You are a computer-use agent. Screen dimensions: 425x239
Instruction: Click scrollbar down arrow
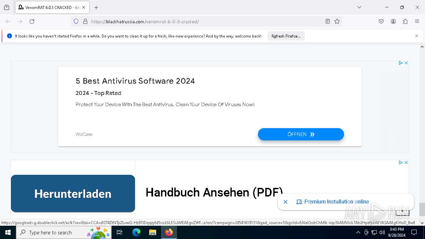pos(422,223)
